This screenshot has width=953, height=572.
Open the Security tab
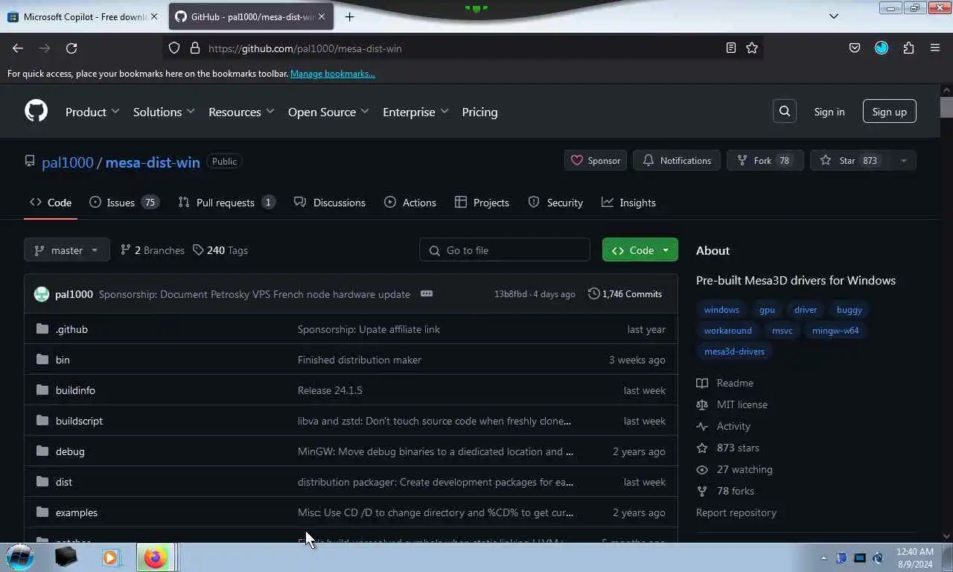pos(555,203)
